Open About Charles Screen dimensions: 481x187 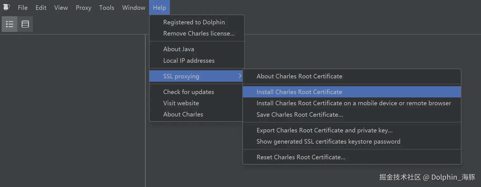(x=196, y=114)
